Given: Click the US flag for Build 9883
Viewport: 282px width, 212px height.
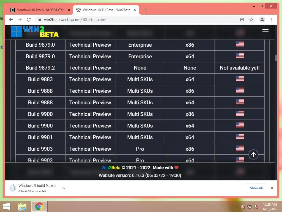Looking at the screenshot, I should pyautogui.click(x=240, y=79).
